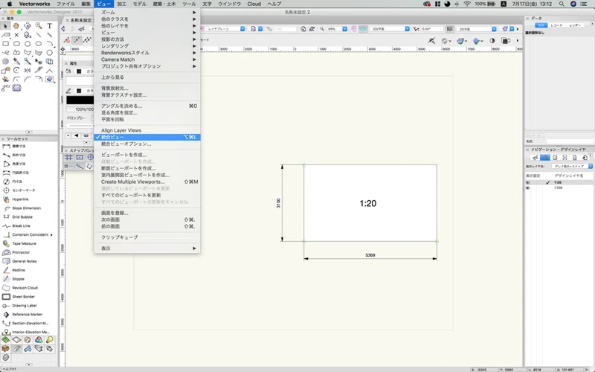
Task: Select the Eyedropper tool
Action: tap(16, 61)
